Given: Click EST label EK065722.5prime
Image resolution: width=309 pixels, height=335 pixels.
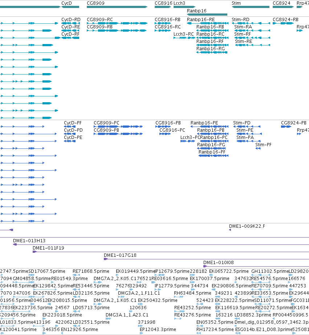Looking at the screenshot, I should [229, 271].
